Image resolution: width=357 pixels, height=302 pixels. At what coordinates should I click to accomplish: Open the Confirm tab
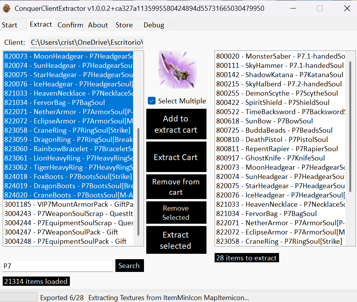tap(70, 25)
